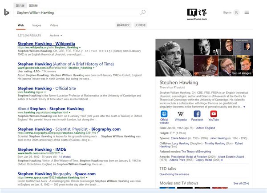Open Questioning the universe TED talk
This screenshot has width=267, height=193.
pyautogui.click(x=174, y=174)
